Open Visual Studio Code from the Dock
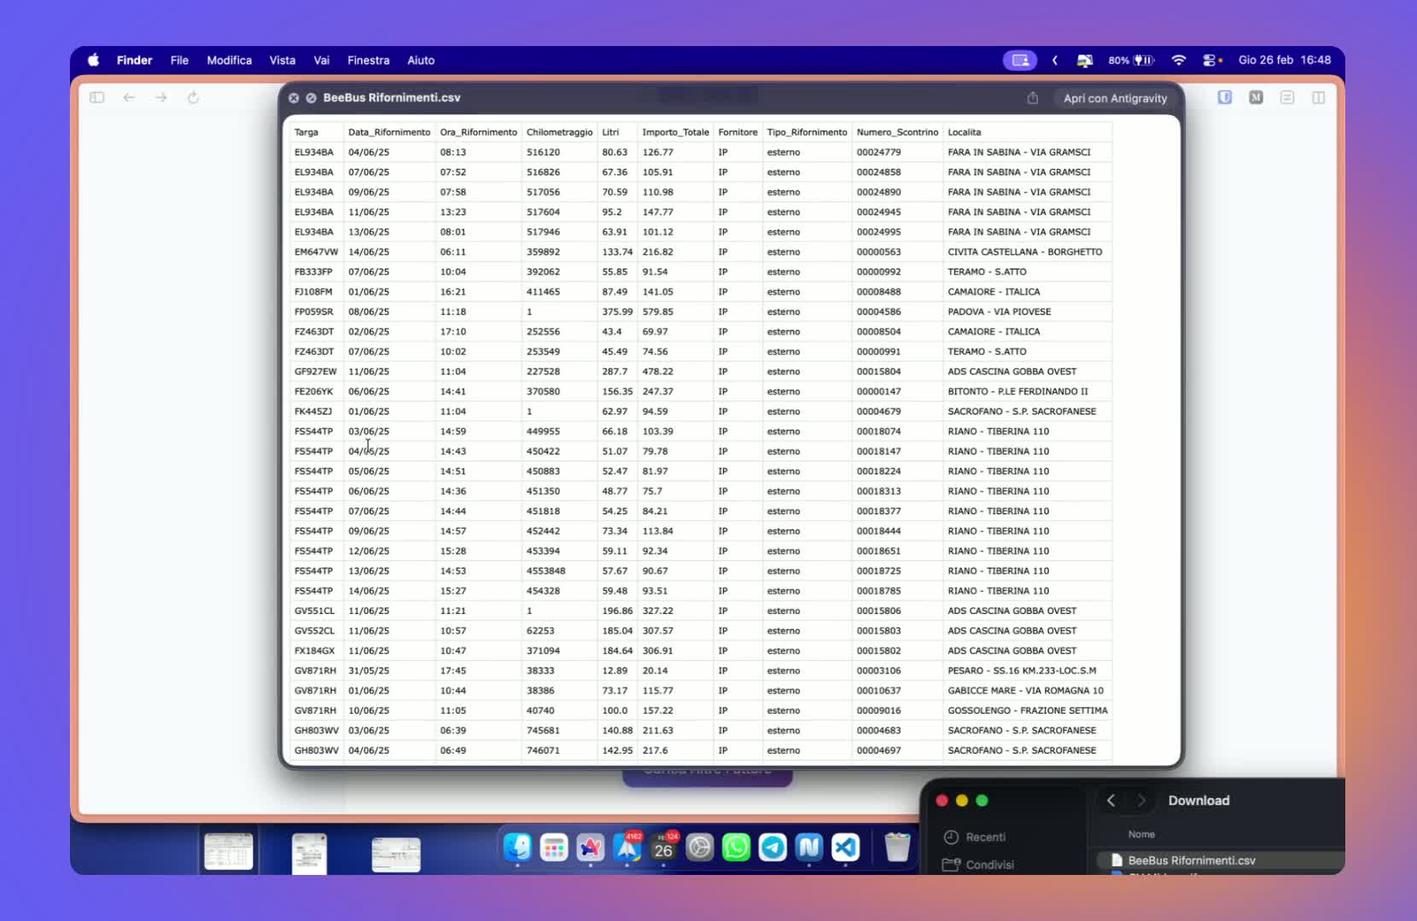 pos(846,847)
